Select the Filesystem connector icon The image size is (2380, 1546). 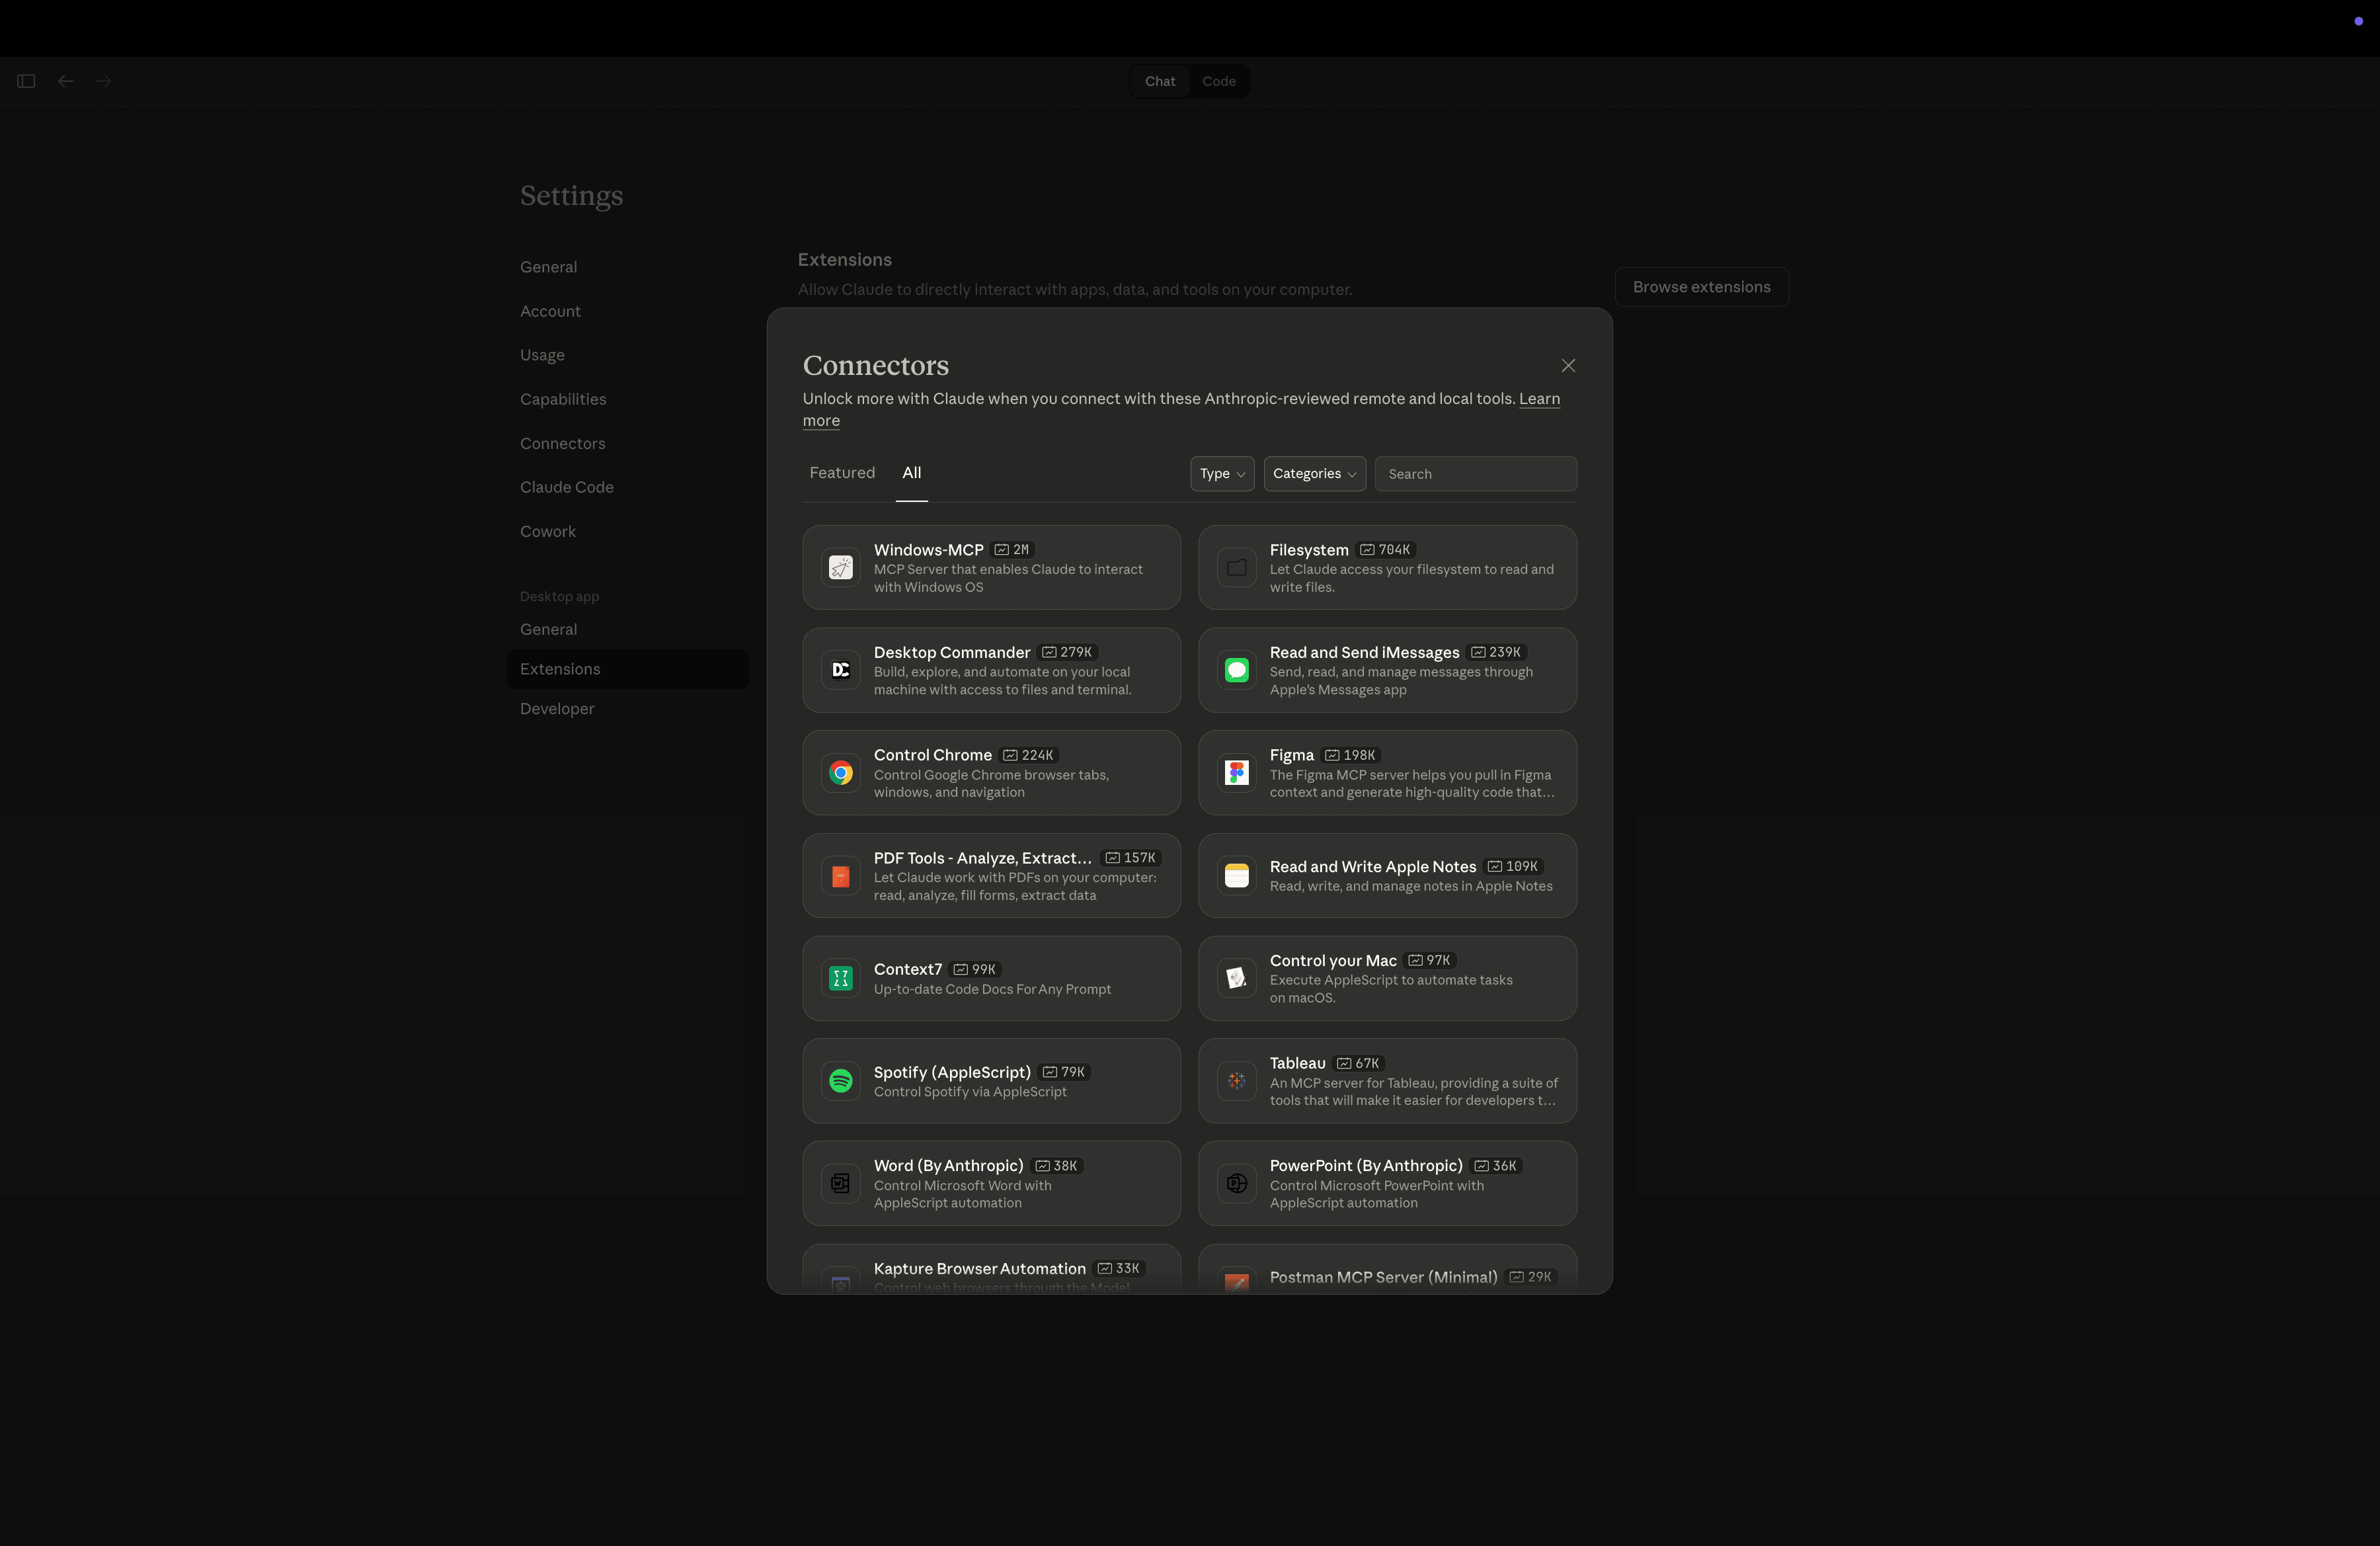click(1236, 567)
